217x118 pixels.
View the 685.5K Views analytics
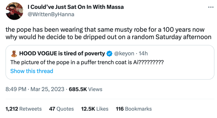click(x=86, y=89)
